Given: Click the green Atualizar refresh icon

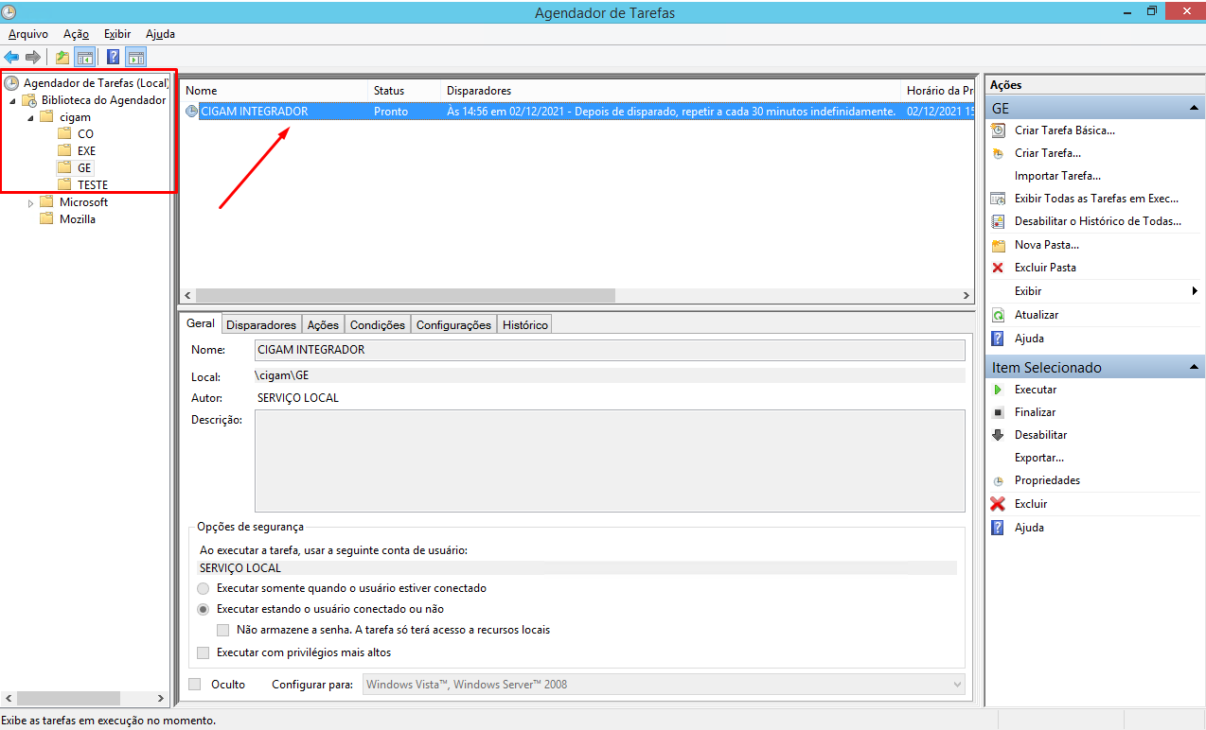Looking at the screenshot, I should [998, 315].
